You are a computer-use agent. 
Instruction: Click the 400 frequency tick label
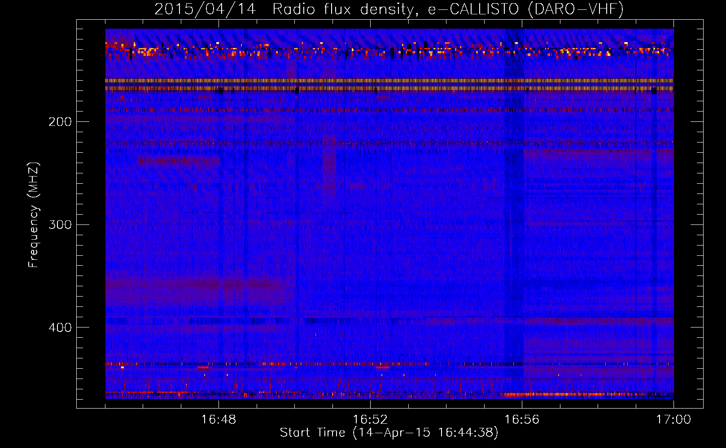[x=60, y=327]
